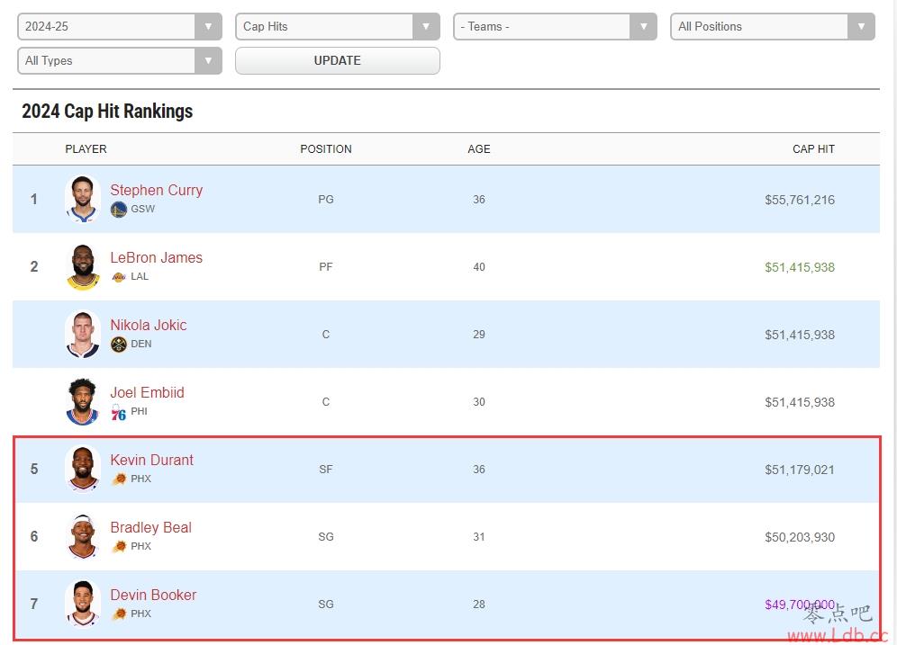
Task: Click Nikola Jokic's cap hit value
Action: pos(800,335)
